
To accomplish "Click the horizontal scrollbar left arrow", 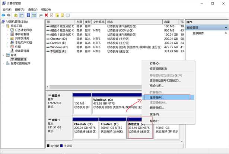I will [x=47, y=87].
